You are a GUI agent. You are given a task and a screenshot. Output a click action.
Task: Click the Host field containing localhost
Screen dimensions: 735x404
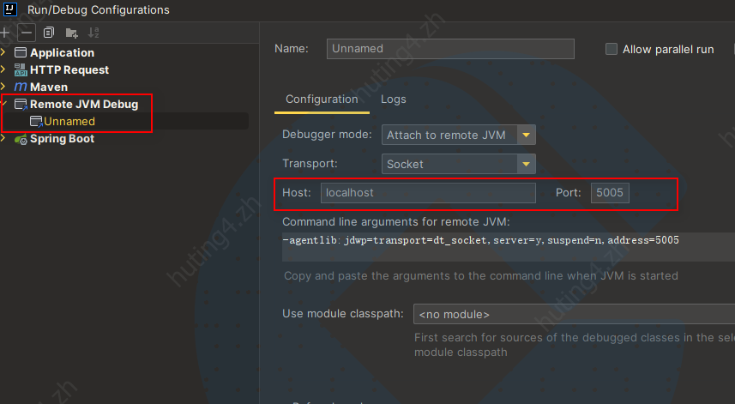tap(428, 193)
